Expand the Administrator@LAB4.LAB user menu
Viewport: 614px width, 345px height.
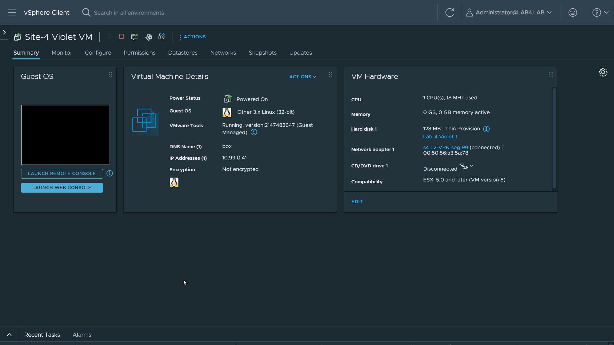pos(509,12)
